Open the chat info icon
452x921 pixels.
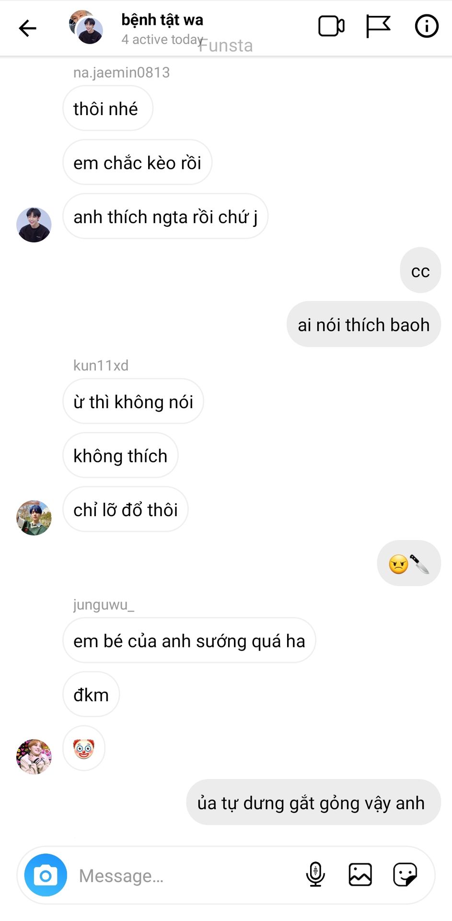426,26
